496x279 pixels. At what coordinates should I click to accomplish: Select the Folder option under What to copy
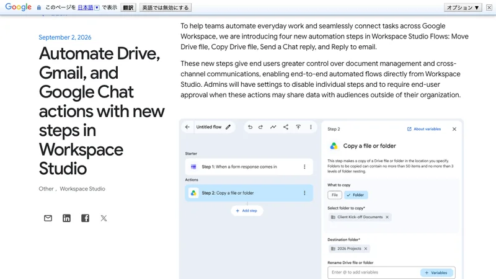[356, 195]
